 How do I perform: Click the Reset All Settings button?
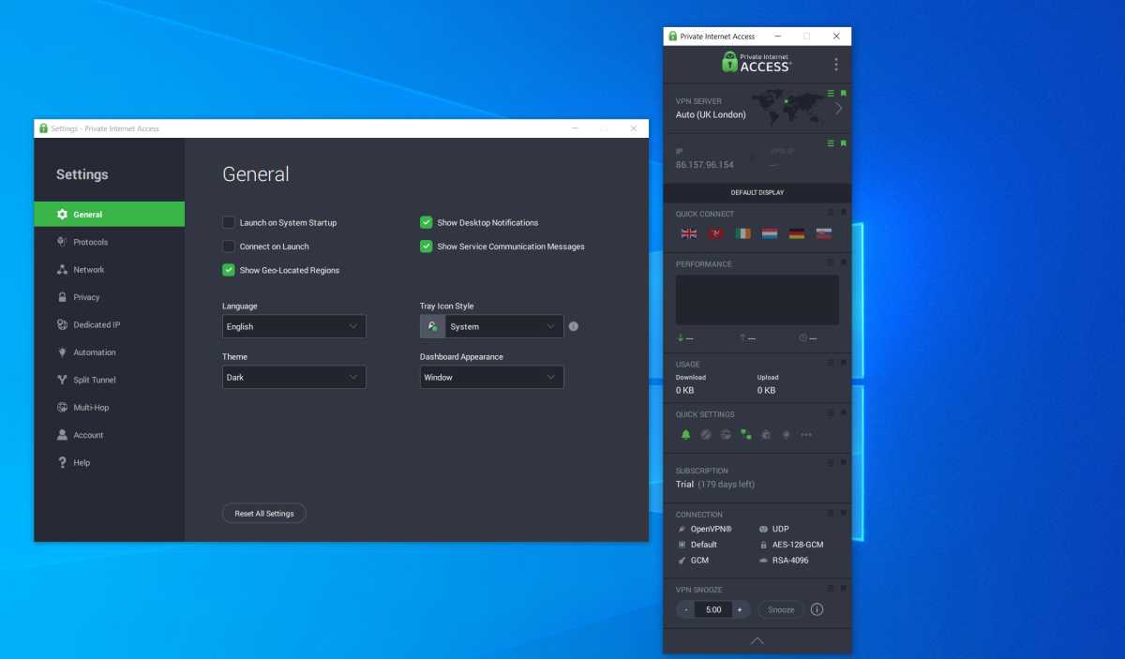pos(264,514)
